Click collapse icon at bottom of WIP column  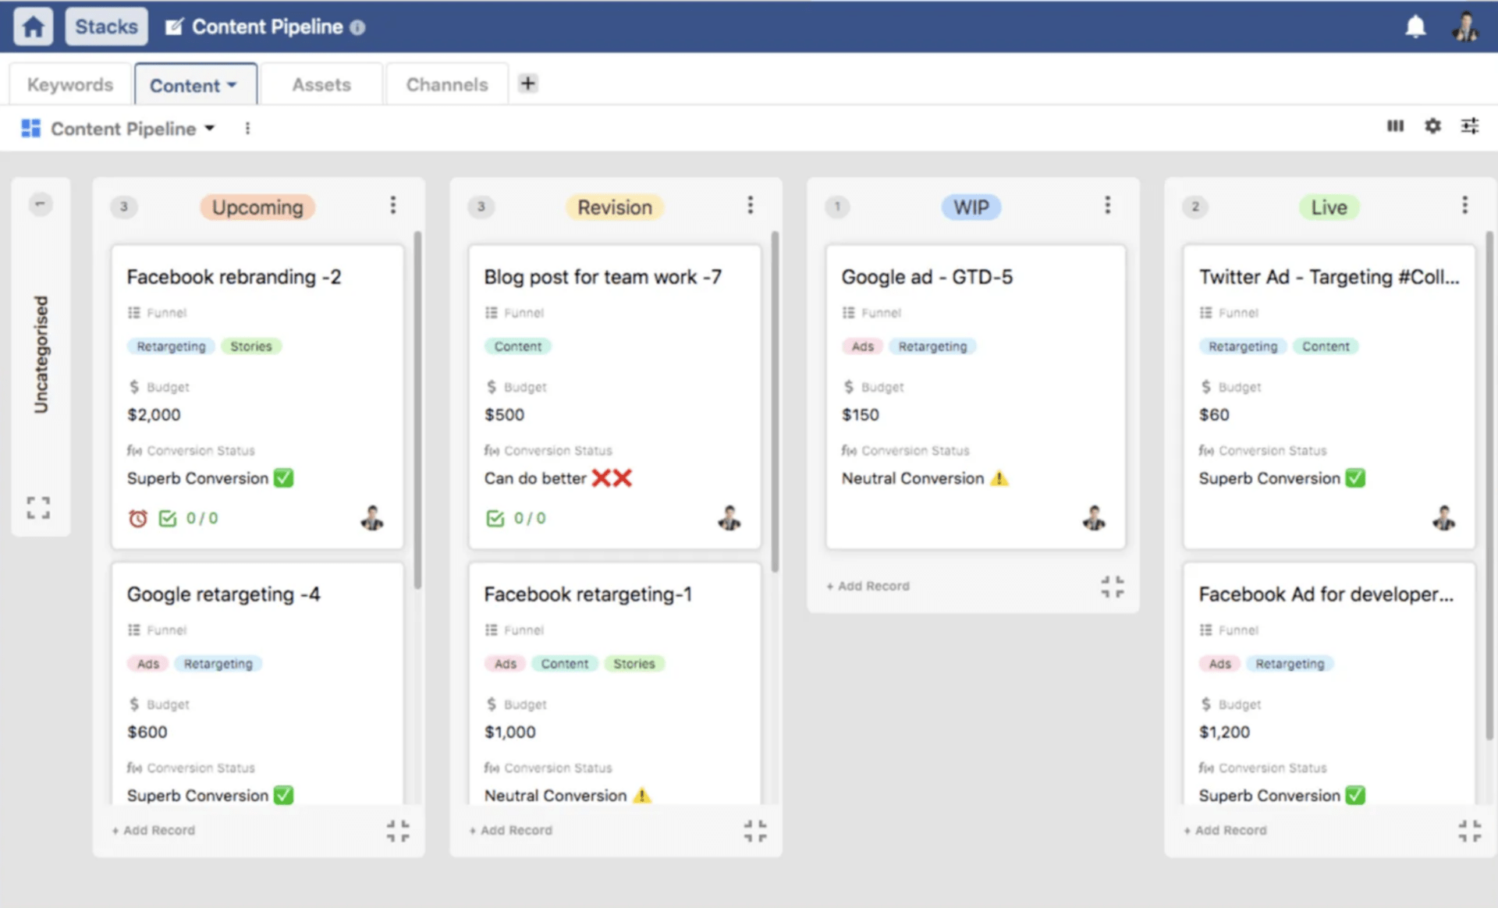click(1113, 587)
